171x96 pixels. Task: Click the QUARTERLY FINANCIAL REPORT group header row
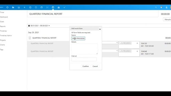tap(44, 38)
